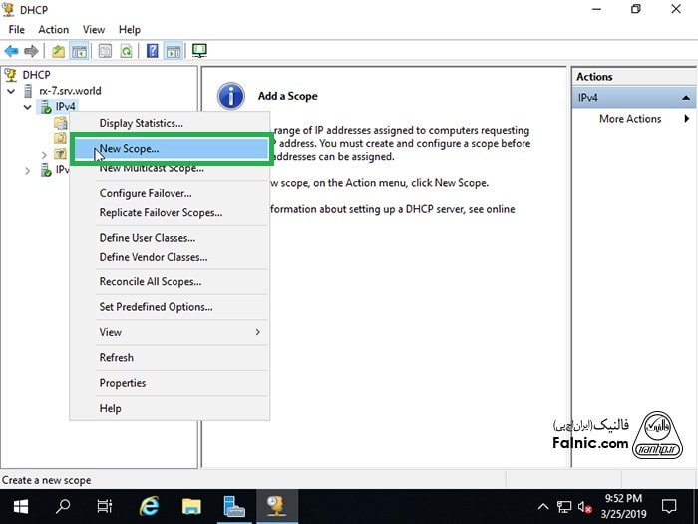Click the Up one level folder icon
Viewport: 698px width, 524px height.
tap(59, 50)
